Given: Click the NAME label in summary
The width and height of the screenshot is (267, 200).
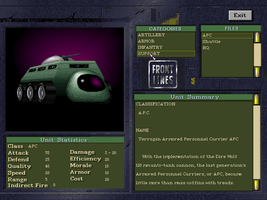Looking at the screenshot, I should (142, 130).
